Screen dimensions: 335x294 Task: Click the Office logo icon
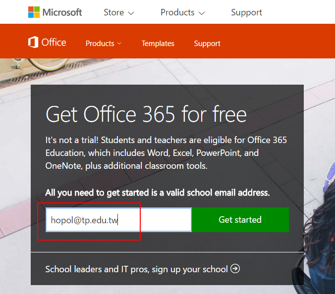(33, 42)
